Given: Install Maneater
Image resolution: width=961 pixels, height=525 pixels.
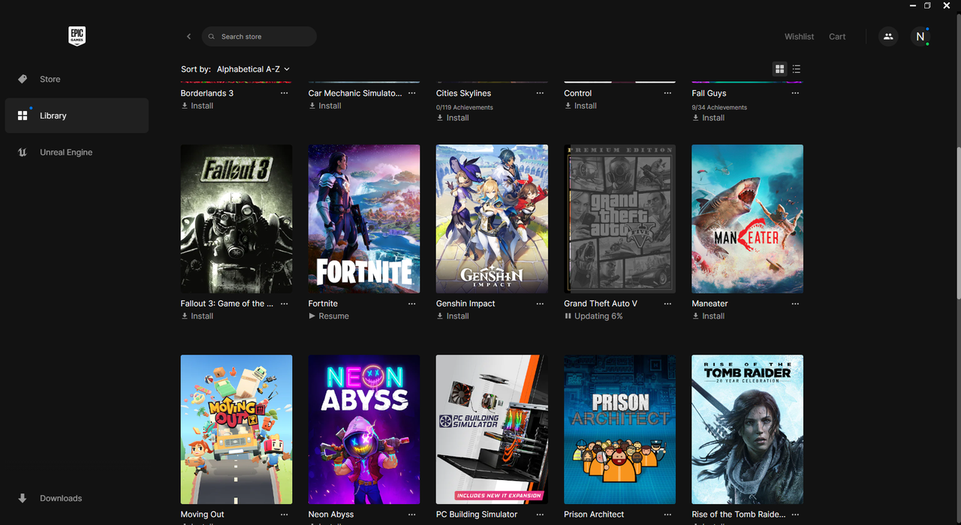Looking at the screenshot, I should (708, 316).
